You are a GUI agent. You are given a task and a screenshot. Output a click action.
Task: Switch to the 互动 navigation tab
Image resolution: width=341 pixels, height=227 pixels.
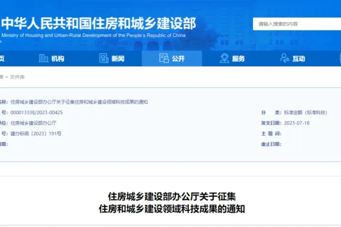point(293,59)
